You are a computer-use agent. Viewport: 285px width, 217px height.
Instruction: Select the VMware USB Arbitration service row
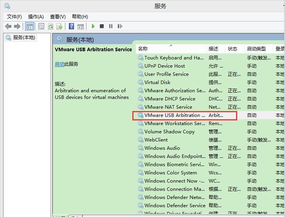coord(174,115)
